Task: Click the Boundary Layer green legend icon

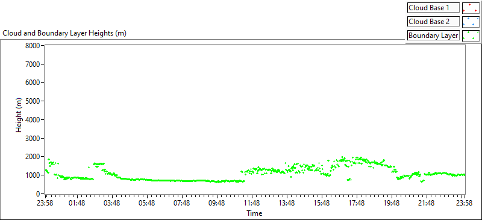Action: click(x=471, y=36)
